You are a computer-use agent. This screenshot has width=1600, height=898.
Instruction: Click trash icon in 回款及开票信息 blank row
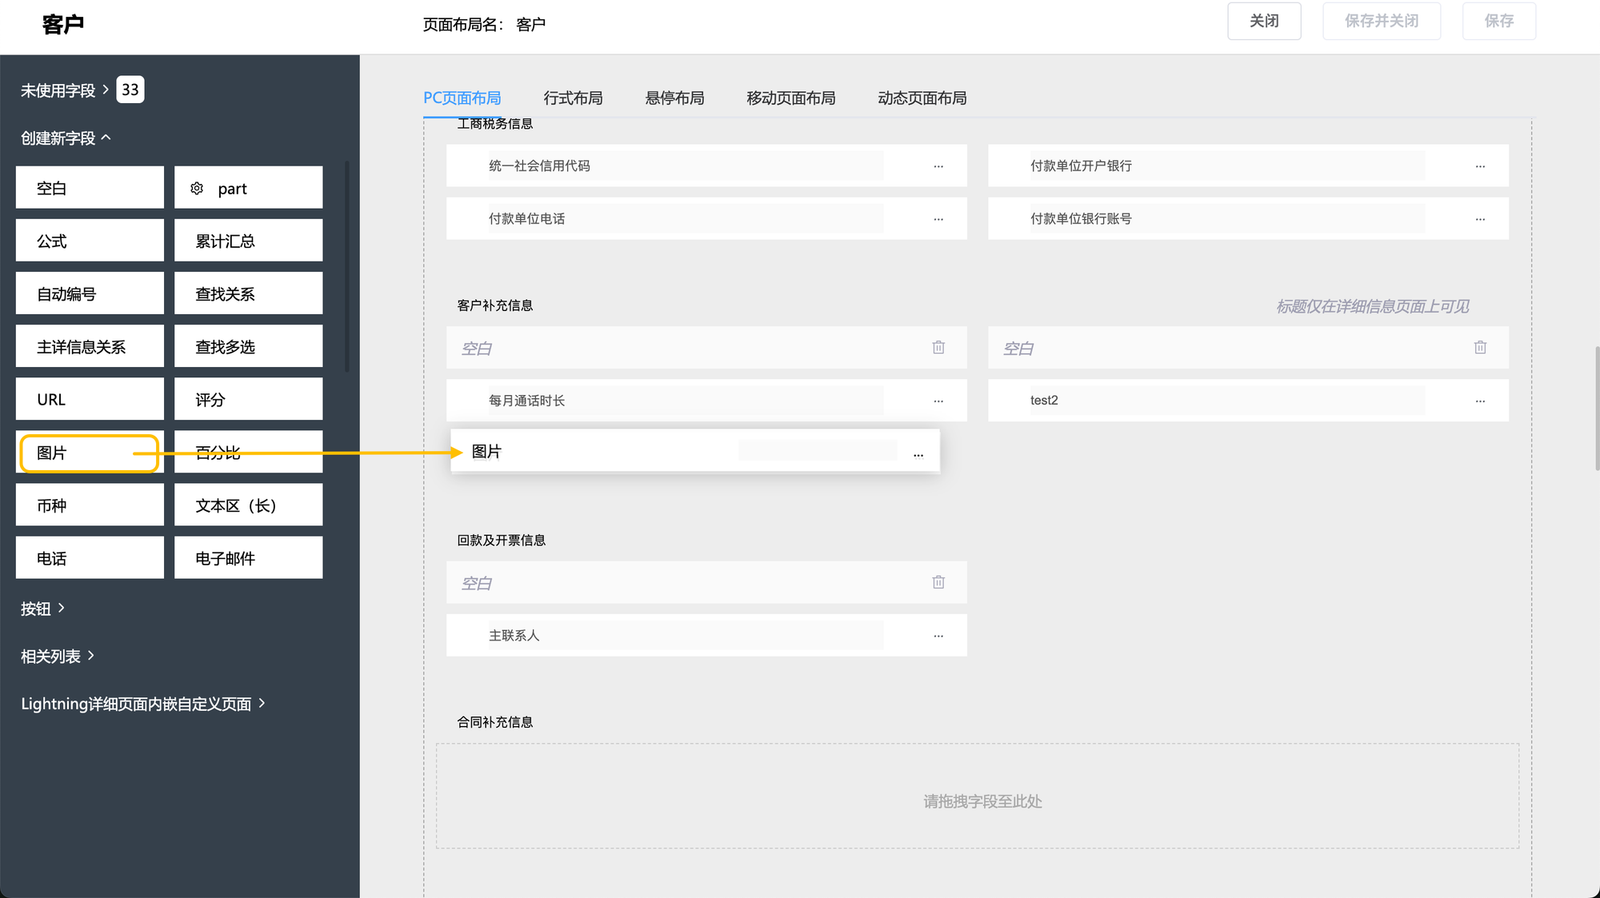(x=938, y=582)
